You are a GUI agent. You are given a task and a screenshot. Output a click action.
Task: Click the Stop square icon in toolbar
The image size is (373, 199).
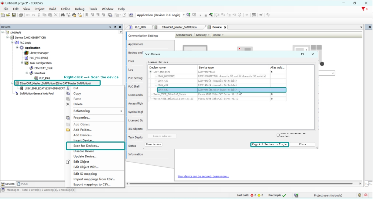coord(206,15)
